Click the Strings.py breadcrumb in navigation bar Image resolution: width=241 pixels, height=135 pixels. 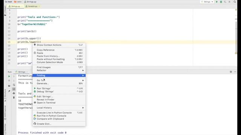pos(30,2)
